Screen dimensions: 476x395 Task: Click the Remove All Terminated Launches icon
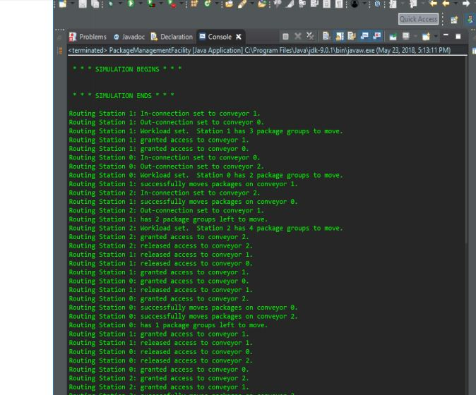310,36
